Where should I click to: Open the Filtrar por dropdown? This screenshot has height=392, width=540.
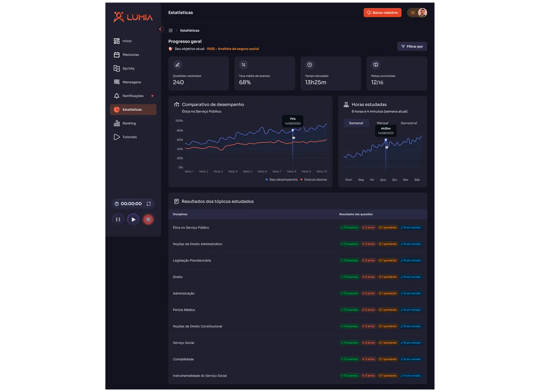(x=412, y=46)
